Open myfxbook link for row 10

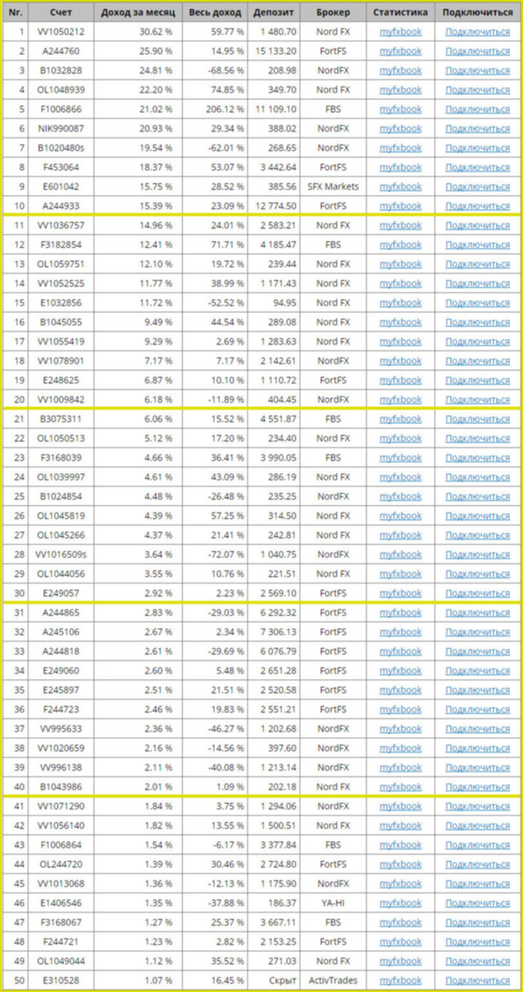tap(400, 206)
